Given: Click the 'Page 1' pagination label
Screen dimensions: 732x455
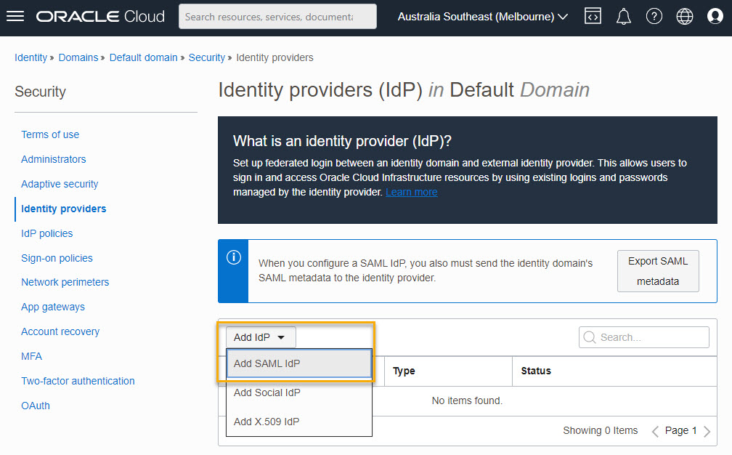Looking at the screenshot, I should [680, 431].
